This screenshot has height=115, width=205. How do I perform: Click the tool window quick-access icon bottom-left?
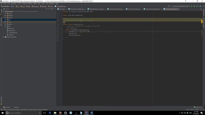[2, 110]
